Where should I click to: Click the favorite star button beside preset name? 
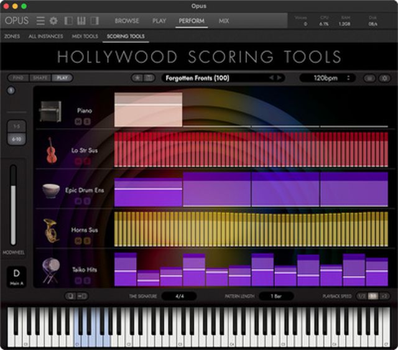pos(137,78)
